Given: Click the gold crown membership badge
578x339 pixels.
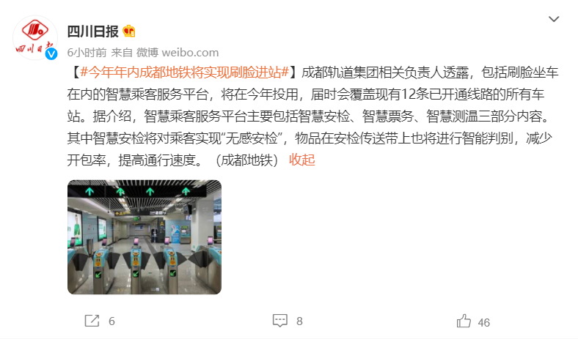Looking at the screenshot, I should [128, 31].
